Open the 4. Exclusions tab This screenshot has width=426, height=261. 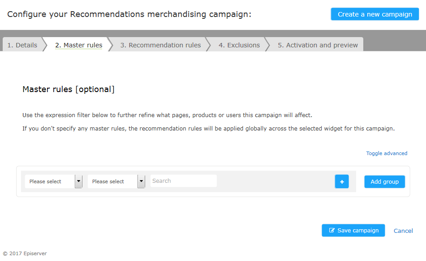[239, 45]
